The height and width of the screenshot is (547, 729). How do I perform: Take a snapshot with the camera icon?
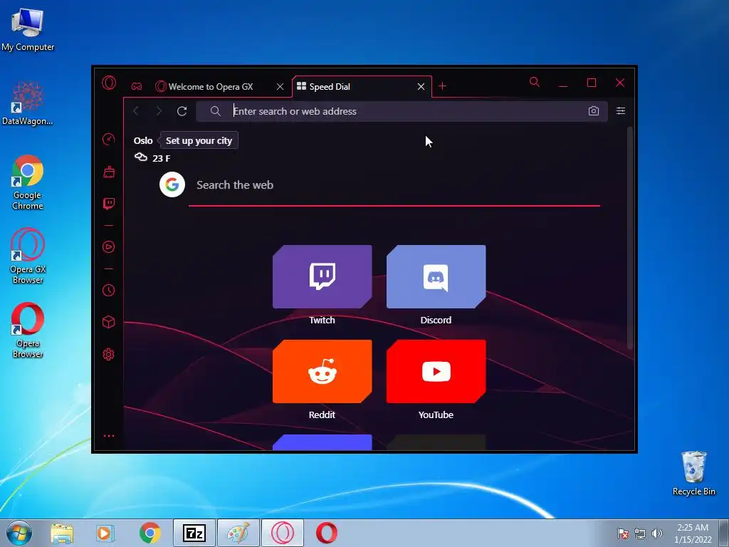(x=593, y=110)
